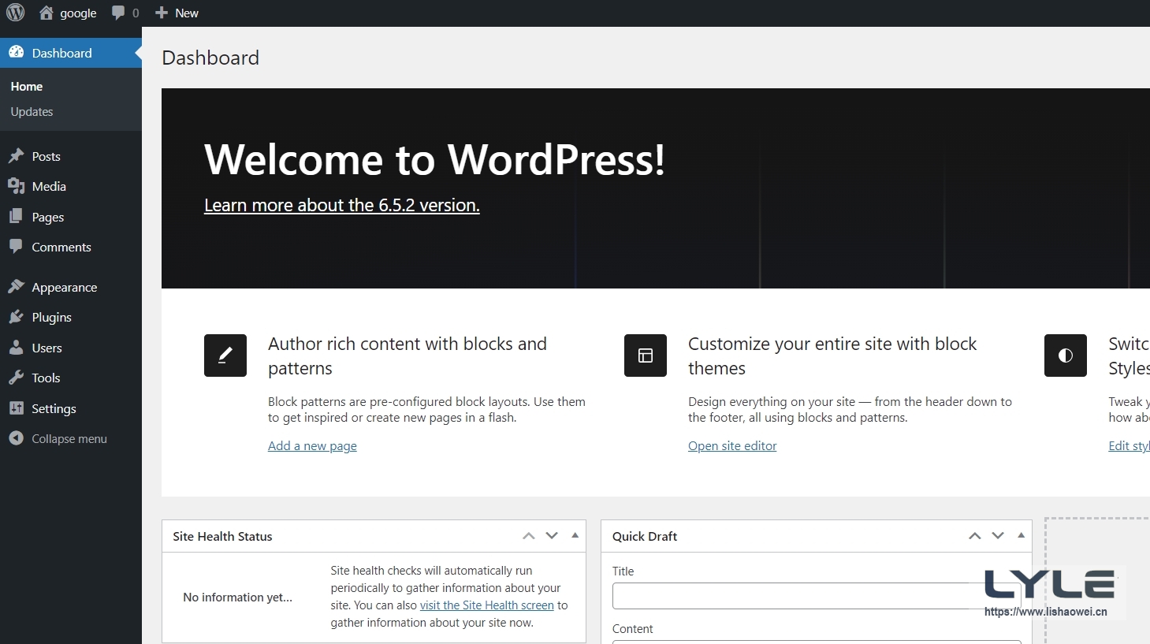Open the WordPress logo menu

point(16,13)
